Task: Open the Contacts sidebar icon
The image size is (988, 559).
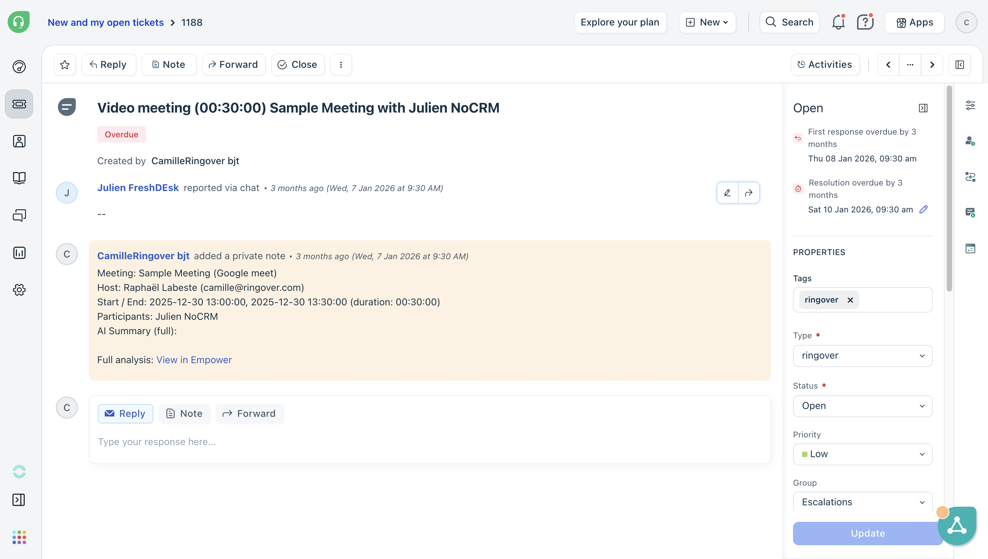Action: (x=19, y=141)
